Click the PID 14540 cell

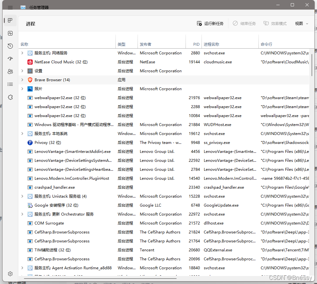point(194,178)
